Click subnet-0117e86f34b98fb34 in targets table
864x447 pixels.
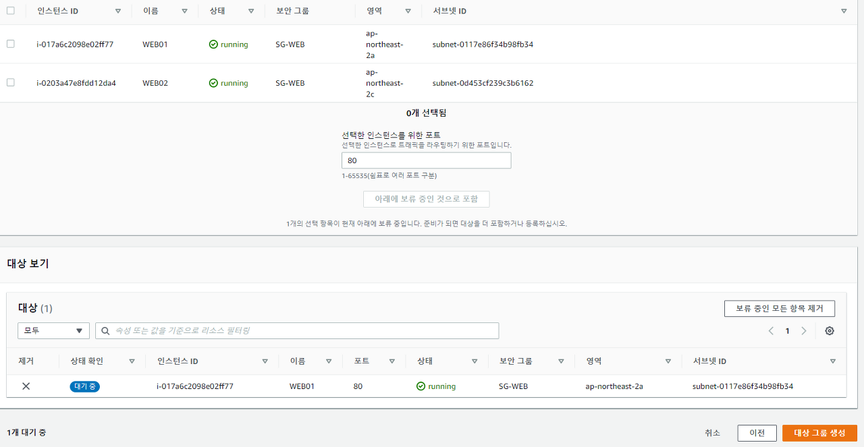coord(742,386)
